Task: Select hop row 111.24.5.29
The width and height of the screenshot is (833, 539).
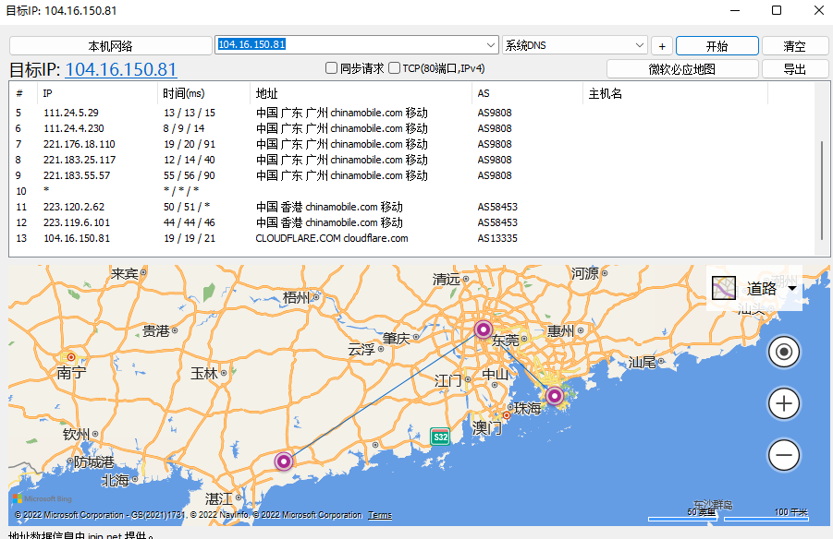Action: [412, 113]
